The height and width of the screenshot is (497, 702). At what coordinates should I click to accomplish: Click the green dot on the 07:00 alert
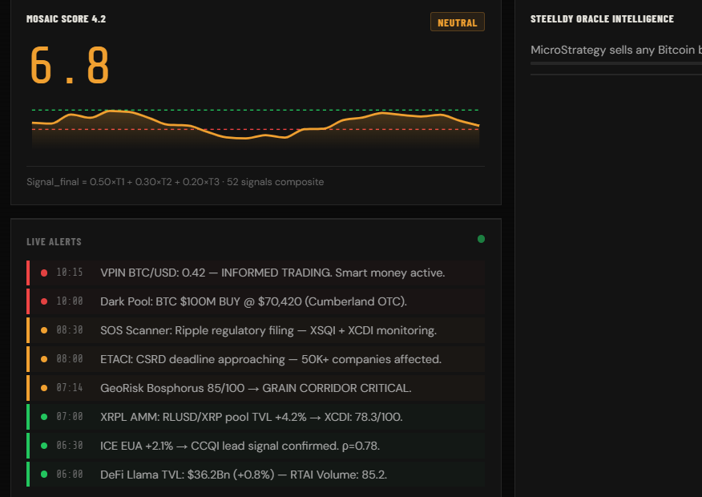click(x=44, y=417)
